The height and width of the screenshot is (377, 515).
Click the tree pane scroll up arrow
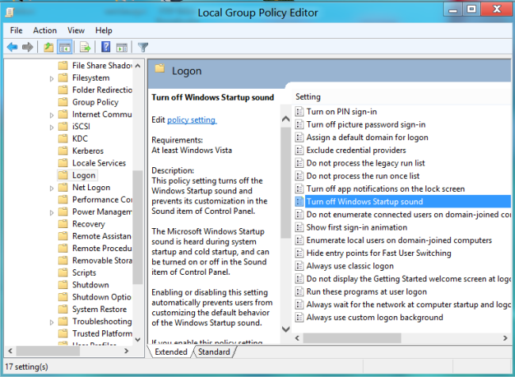(138, 66)
